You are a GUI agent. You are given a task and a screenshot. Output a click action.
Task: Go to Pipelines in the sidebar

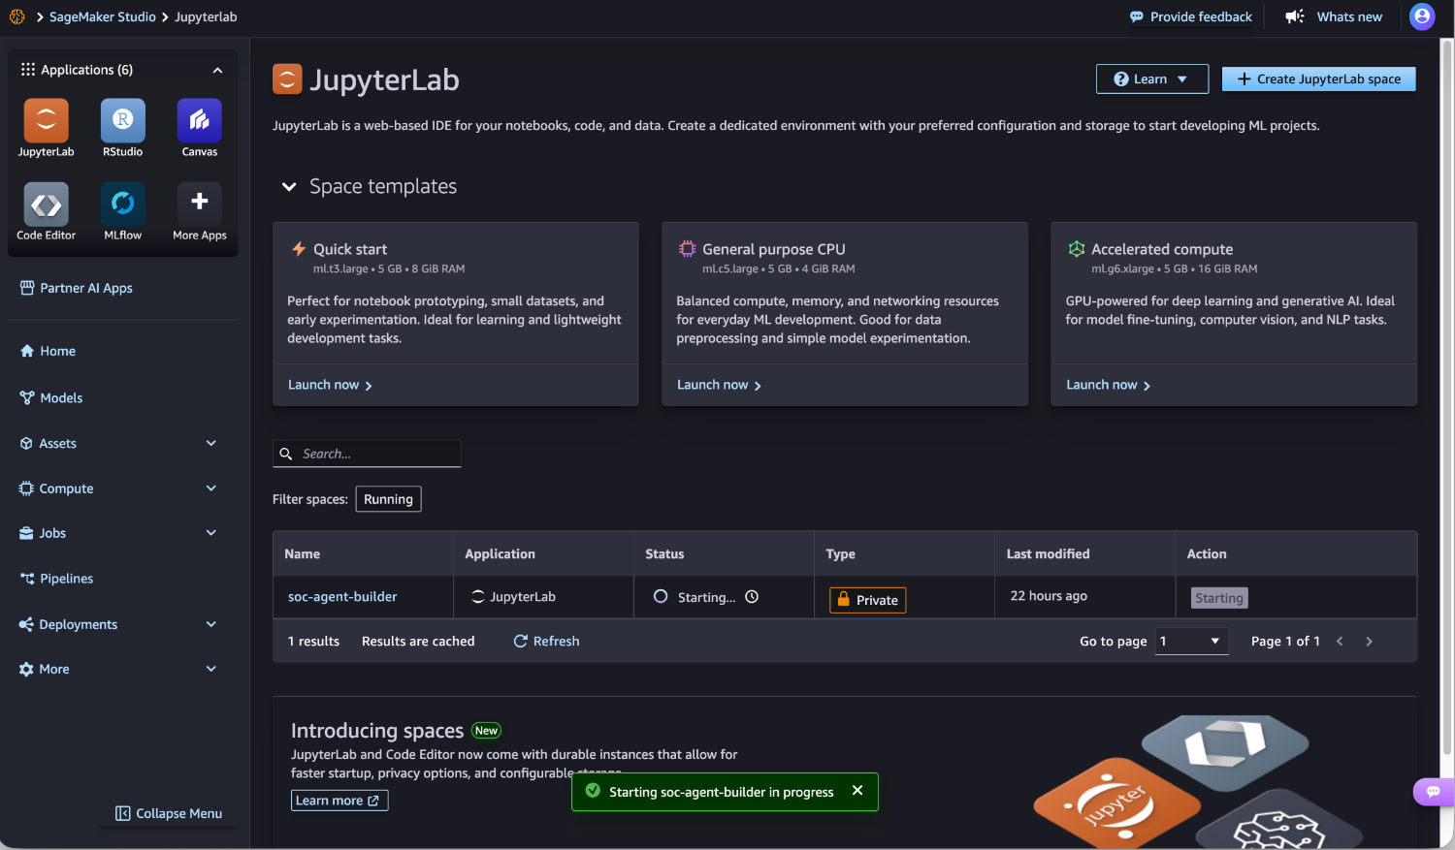[x=66, y=579]
